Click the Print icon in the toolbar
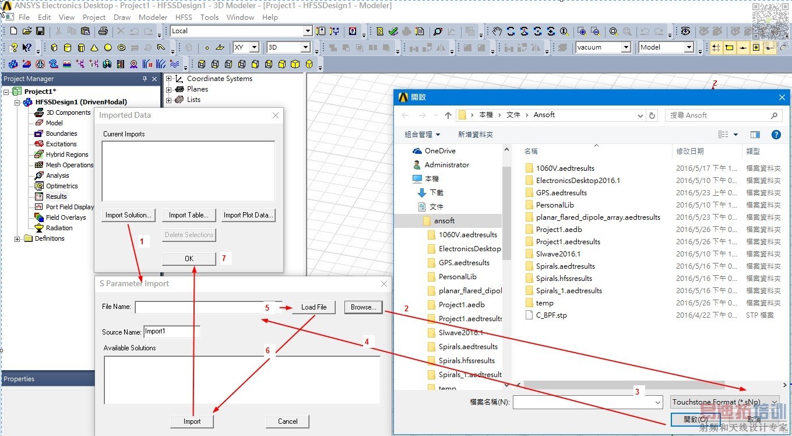This screenshot has height=436, width=792. point(103,31)
